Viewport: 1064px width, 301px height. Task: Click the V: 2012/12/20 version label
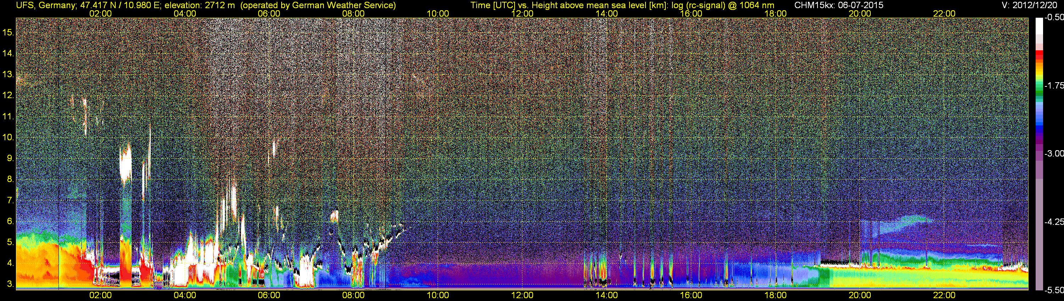(1031, 5)
